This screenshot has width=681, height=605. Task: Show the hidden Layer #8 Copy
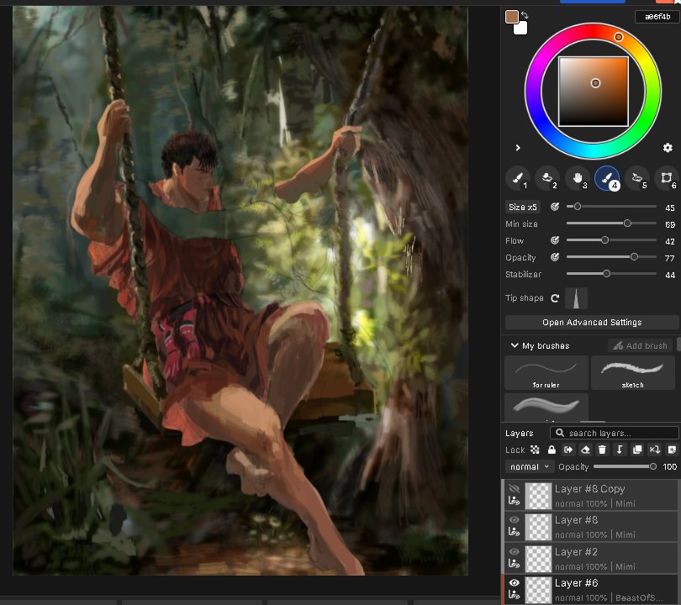tap(515, 489)
